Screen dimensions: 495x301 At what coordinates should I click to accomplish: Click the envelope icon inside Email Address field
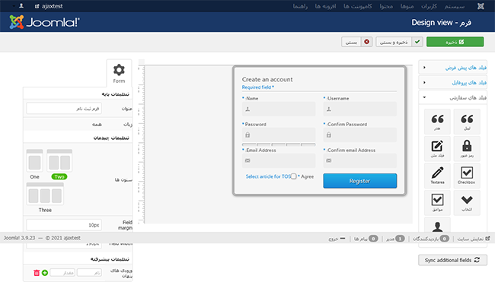point(247,160)
